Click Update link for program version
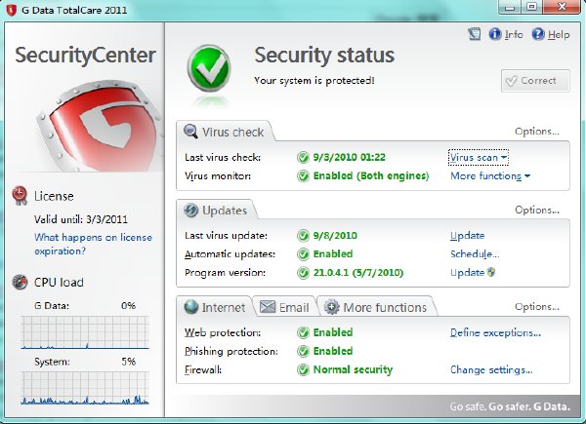The width and height of the screenshot is (586, 424). pos(468,273)
